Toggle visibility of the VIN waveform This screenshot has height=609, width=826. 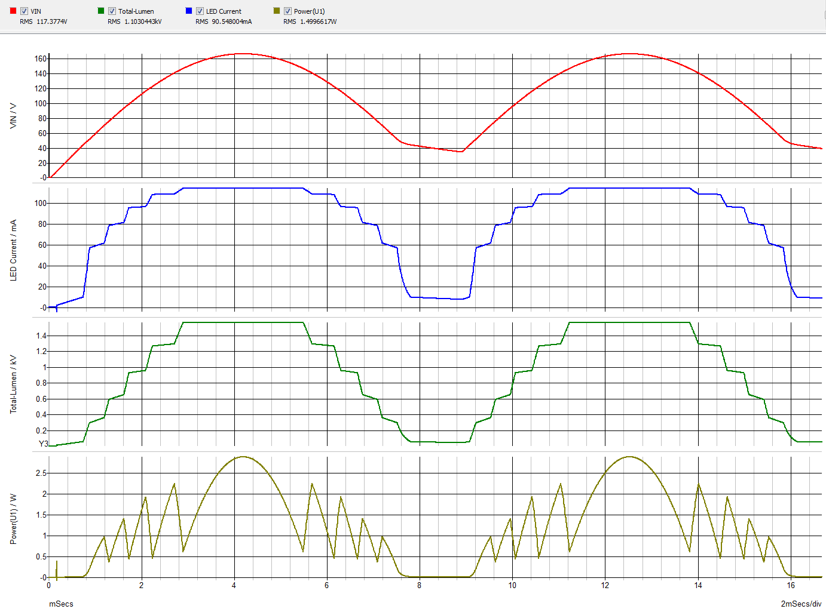(24, 10)
